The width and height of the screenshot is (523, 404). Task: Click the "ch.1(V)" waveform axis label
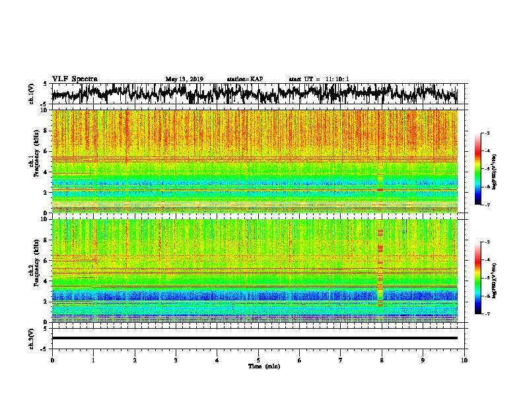coord(32,94)
